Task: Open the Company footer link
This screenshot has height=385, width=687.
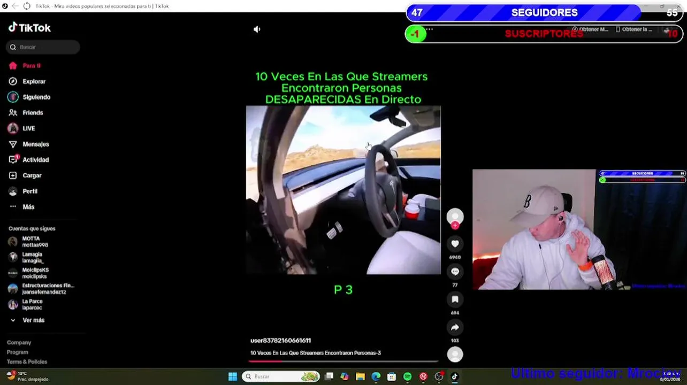Action: pos(19,343)
